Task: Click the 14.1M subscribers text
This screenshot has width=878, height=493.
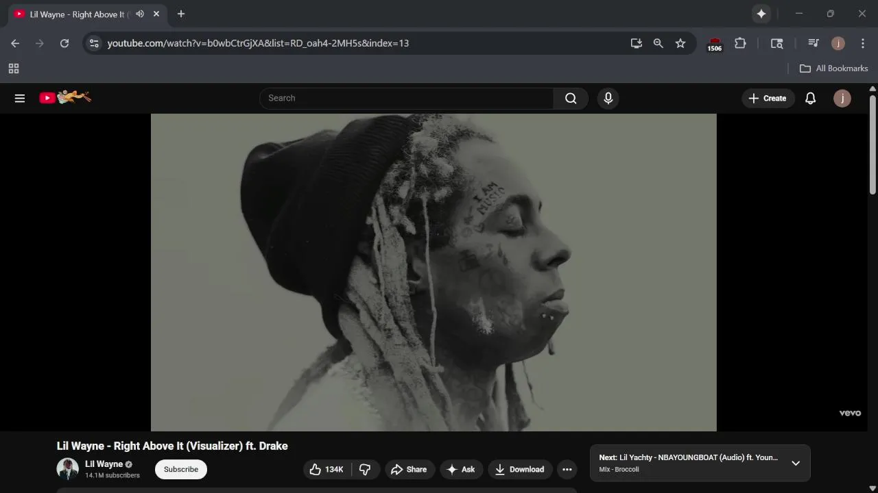Action: [x=112, y=475]
